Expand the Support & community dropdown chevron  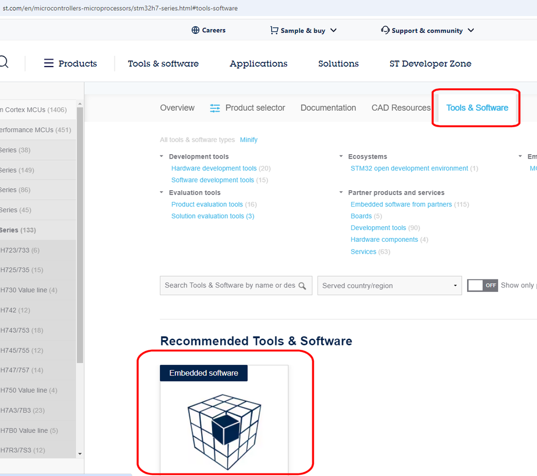click(x=471, y=31)
